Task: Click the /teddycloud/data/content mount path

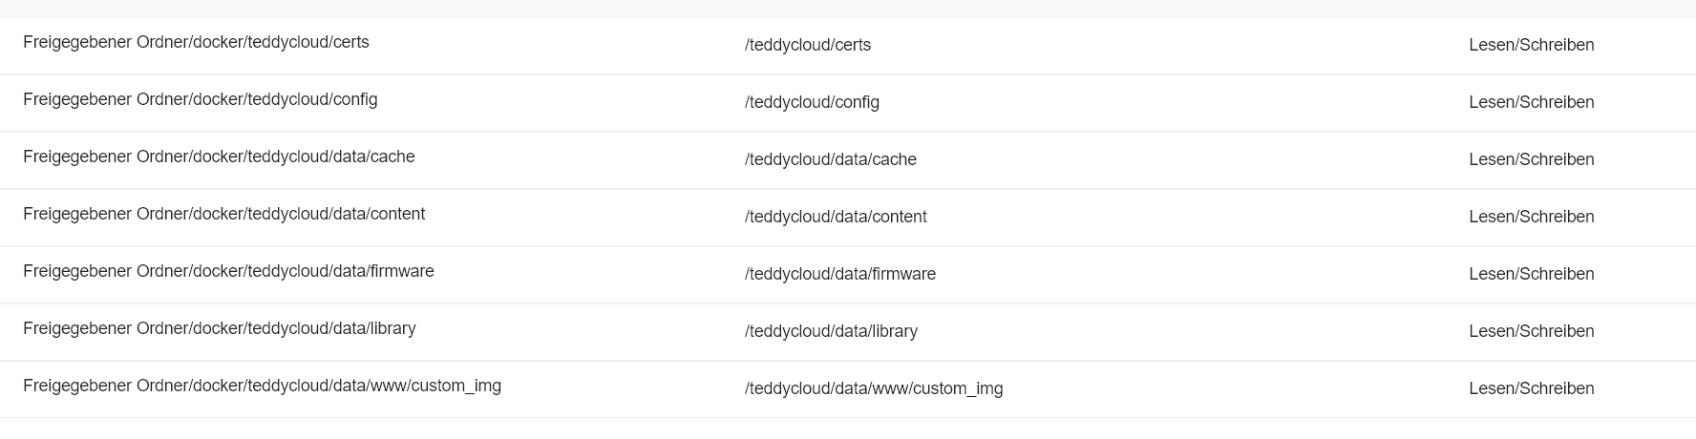Action: coord(836,217)
